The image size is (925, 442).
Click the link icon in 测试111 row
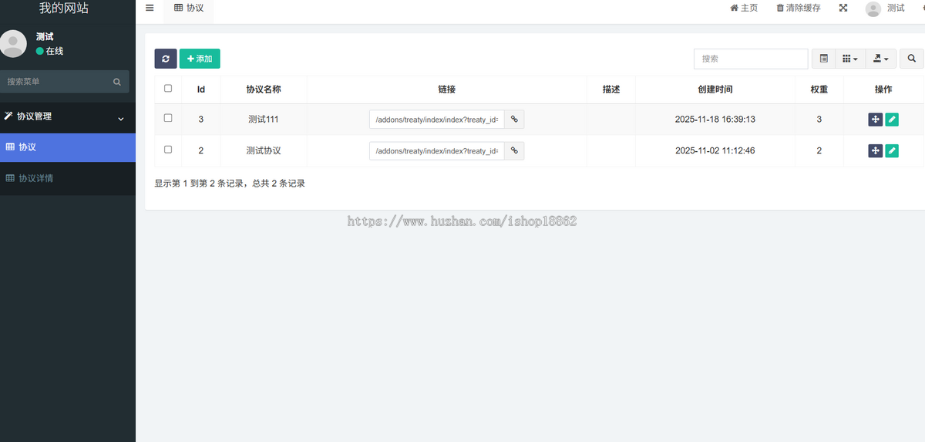pos(514,120)
